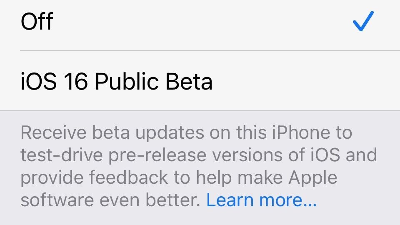Click the 'test-drive pre-release versions' footer line
Viewport: 400px width, 225px height.
(198, 155)
